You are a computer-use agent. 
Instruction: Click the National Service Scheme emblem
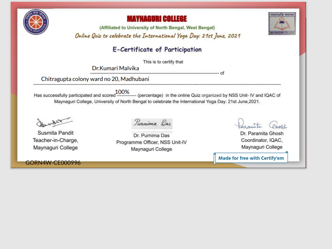coord(36,22)
